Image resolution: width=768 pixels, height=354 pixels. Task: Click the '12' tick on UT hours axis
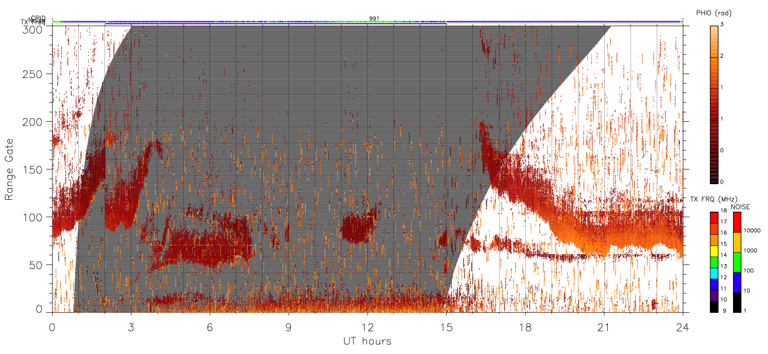[x=367, y=327]
